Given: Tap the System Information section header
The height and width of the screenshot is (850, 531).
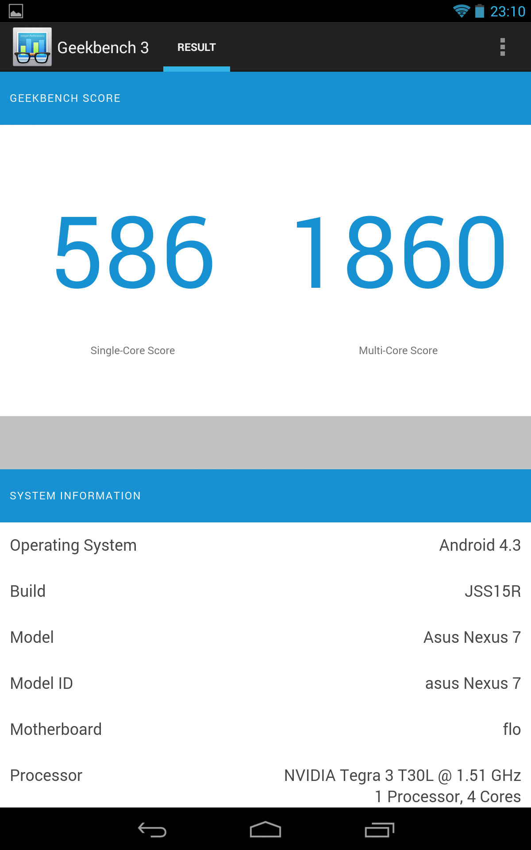Looking at the screenshot, I should pos(265,496).
